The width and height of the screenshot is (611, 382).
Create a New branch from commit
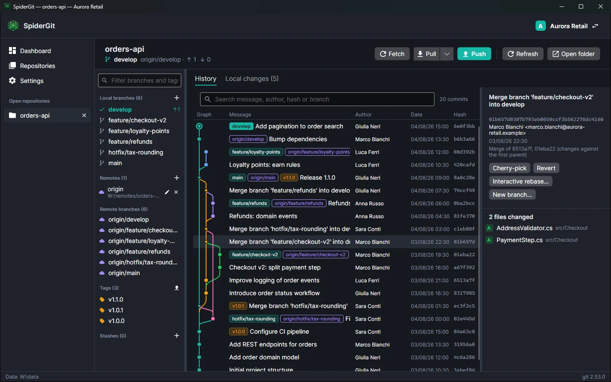coord(512,195)
